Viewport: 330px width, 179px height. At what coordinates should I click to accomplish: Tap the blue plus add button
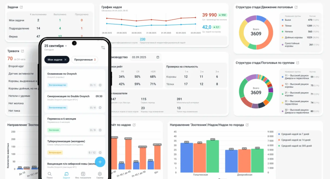pyautogui.click(x=99, y=162)
